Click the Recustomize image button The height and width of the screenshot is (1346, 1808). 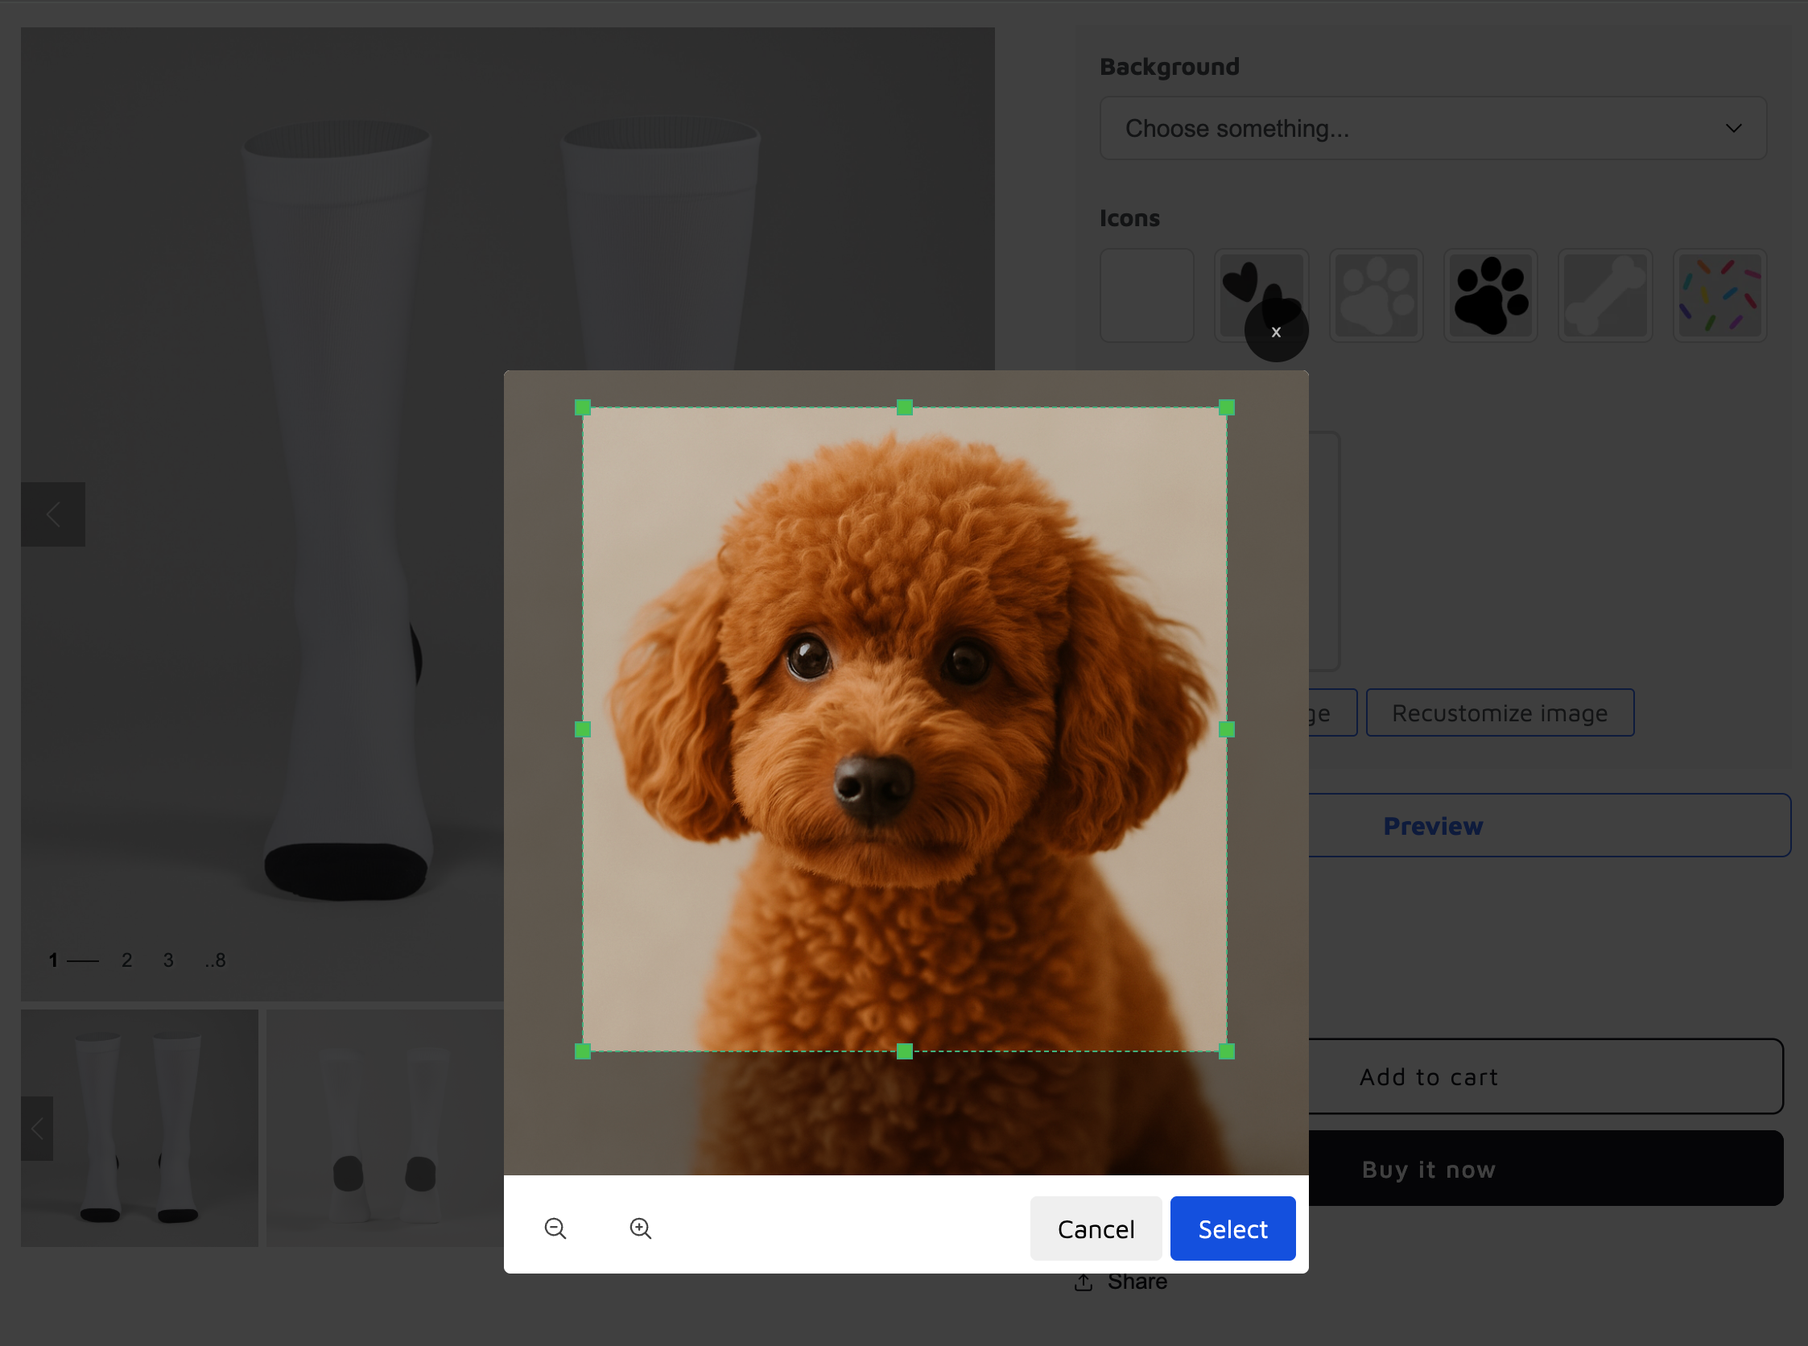click(x=1499, y=713)
